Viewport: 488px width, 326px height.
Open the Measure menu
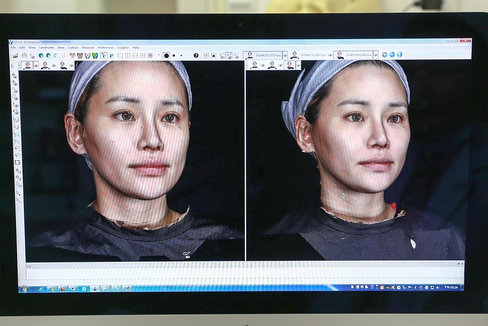pyautogui.click(x=88, y=47)
